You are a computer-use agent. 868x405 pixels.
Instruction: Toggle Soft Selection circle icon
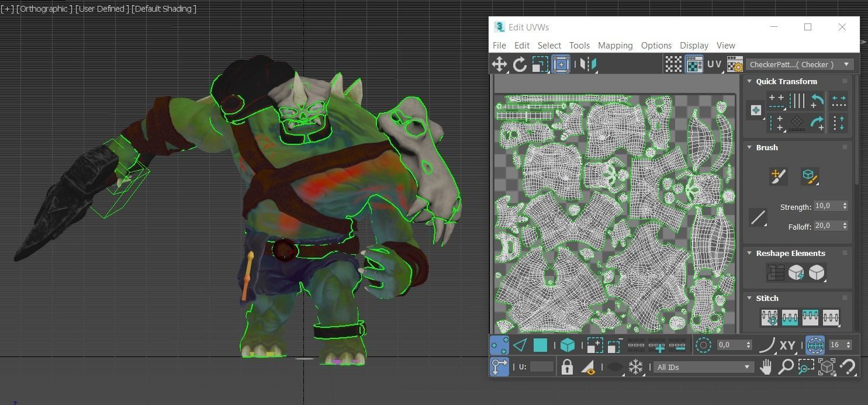[703, 345]
